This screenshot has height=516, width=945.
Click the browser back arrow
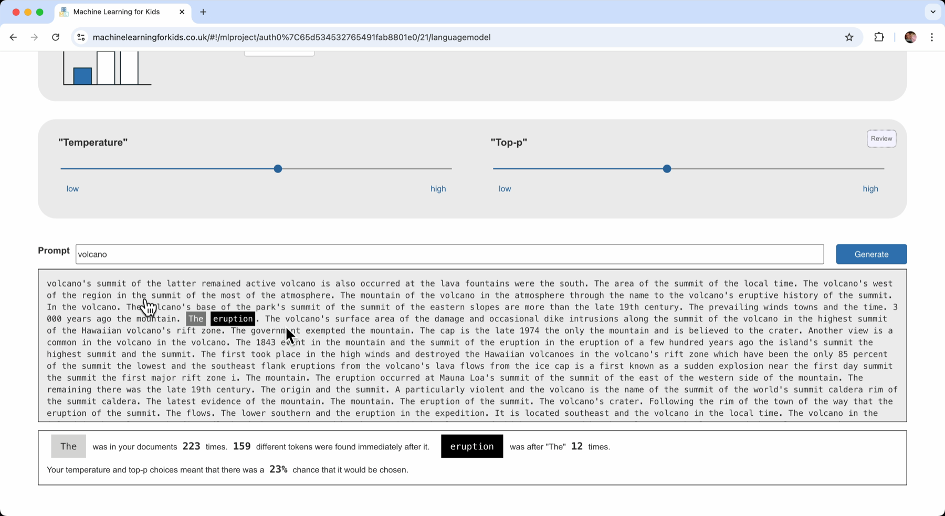(x=13, y=37)
